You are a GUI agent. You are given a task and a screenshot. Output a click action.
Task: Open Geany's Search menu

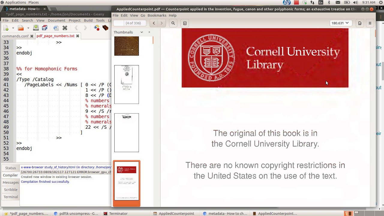point(27,20)
